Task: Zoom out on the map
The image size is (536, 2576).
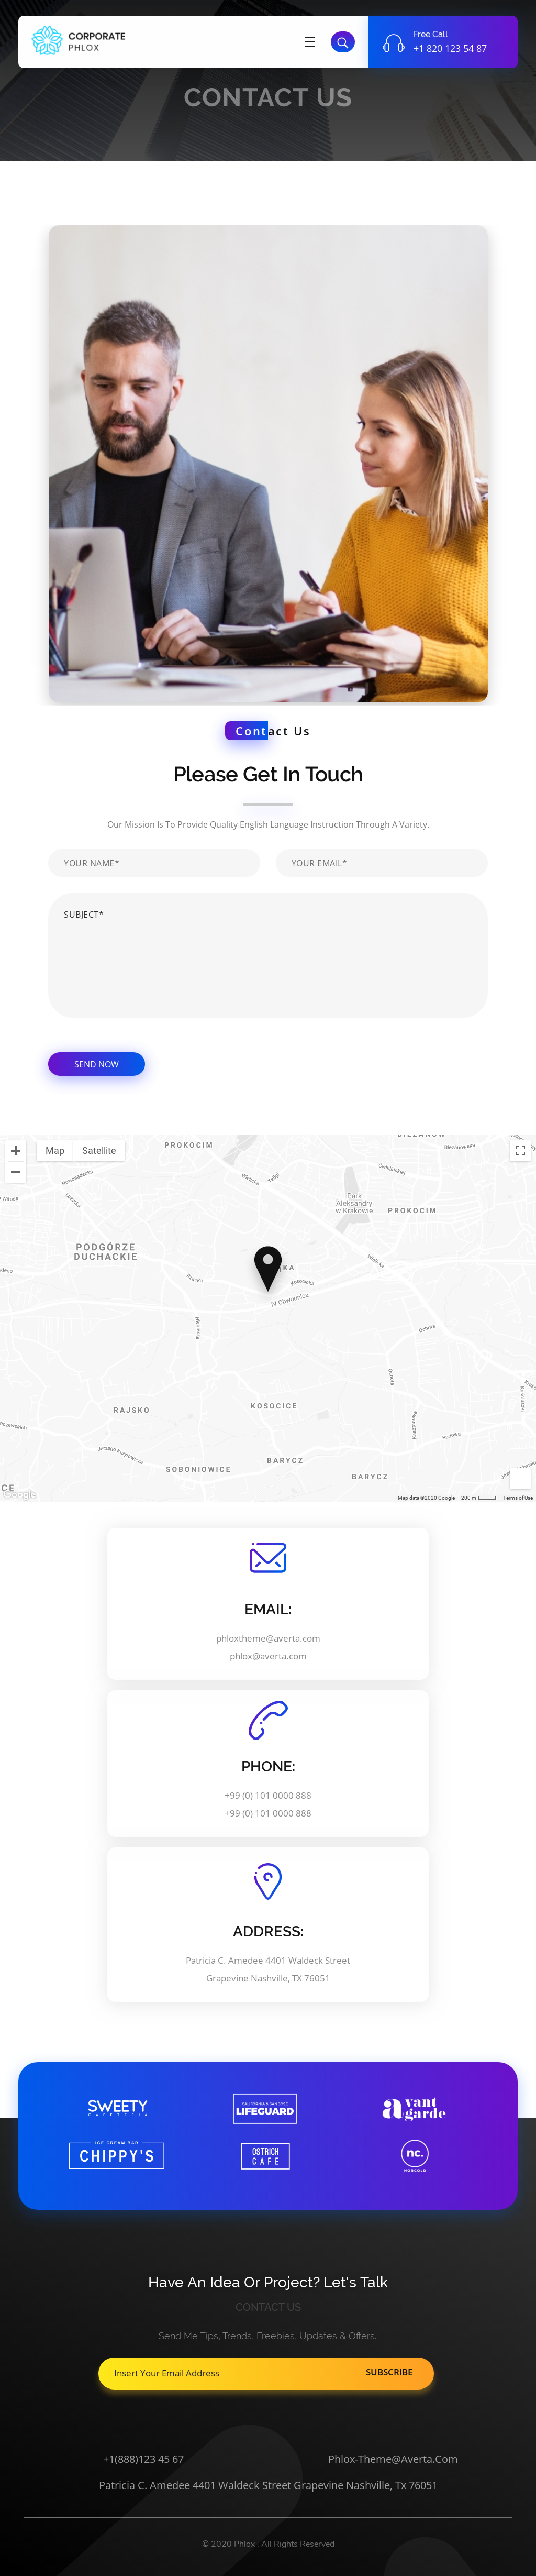Action: point(16,1172)
